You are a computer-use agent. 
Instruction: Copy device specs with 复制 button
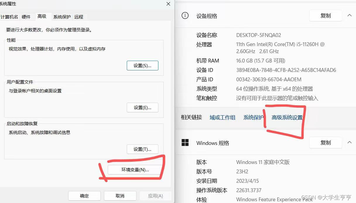[326, 16]
